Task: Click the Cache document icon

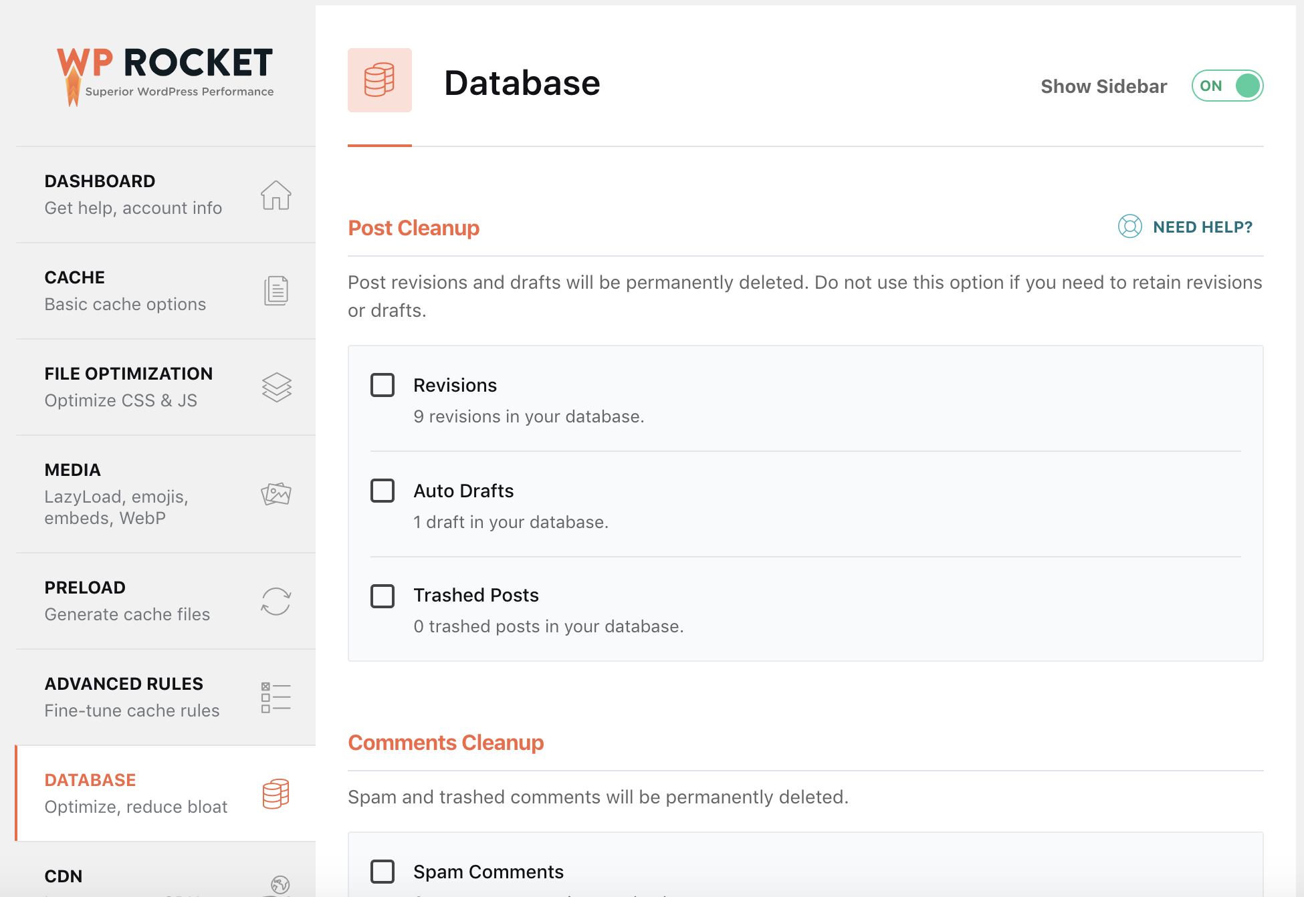Action: point(276,291)
